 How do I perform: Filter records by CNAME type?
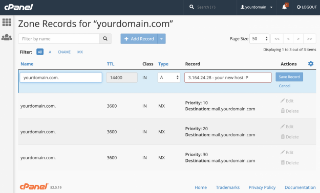pos(64,52)
